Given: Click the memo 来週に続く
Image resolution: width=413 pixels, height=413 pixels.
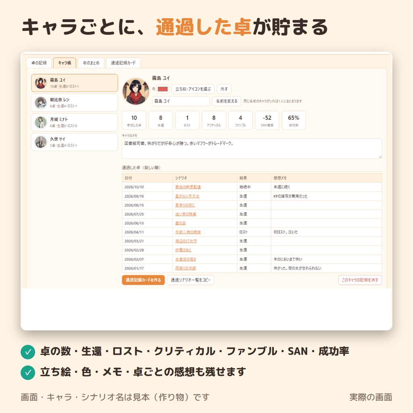Looking at the screenshot, I should 282,187.
